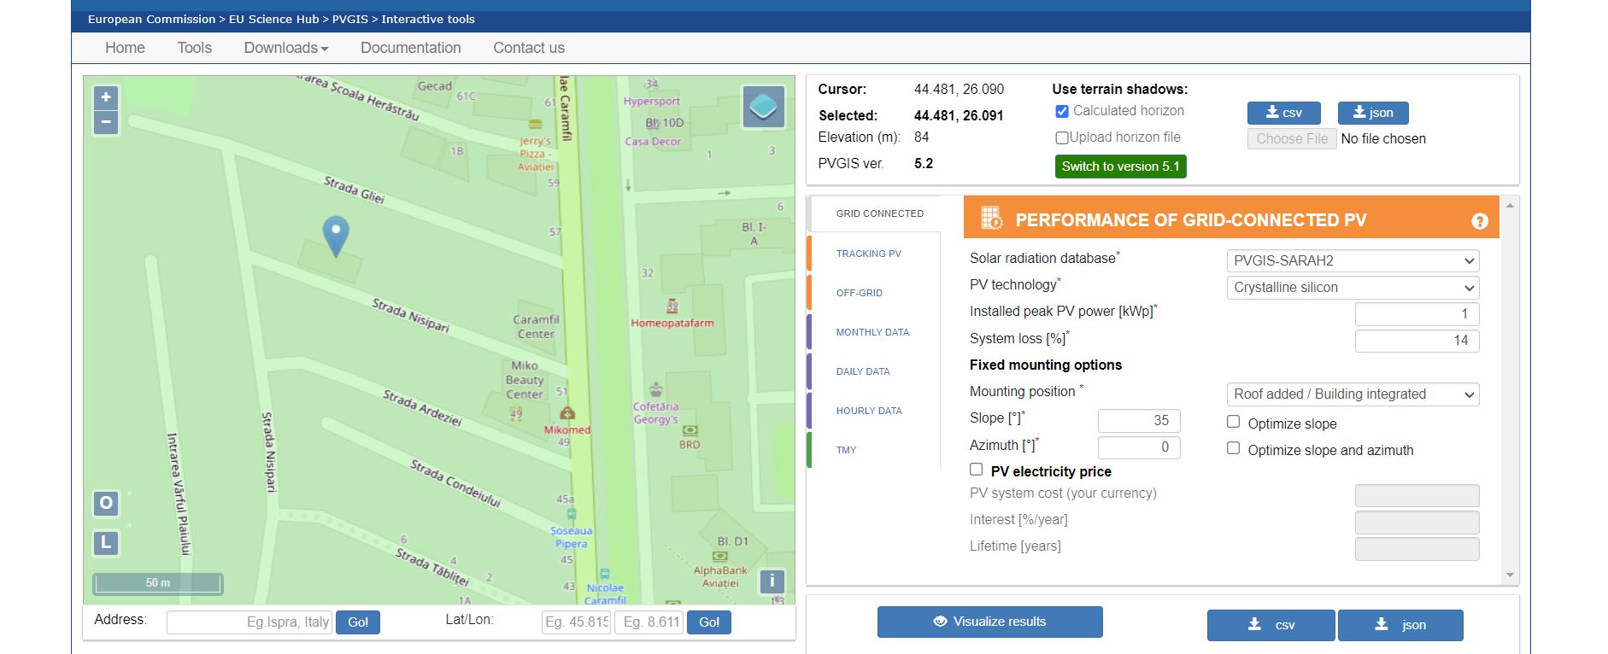
Task: Enable PV electricity price checkbox
Action: click(x=976, y=470)
